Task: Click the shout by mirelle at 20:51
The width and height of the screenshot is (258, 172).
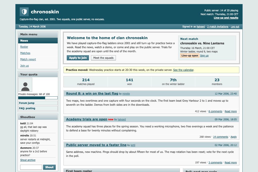Action: 38,139
